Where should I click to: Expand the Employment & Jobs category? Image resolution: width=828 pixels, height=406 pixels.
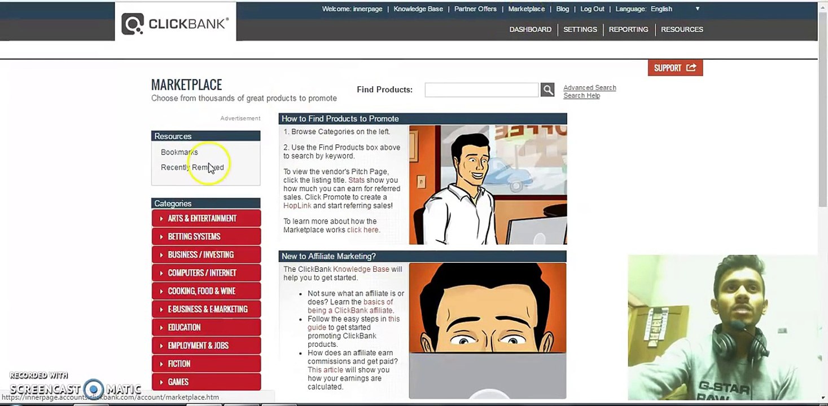click(x=206, y=346)
